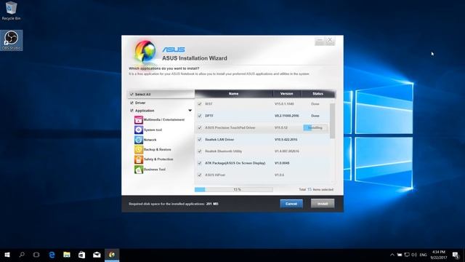Click the Business Tool label
This screenshot has width=465, height=262.
pyautogui.click(x=155, y=170)
